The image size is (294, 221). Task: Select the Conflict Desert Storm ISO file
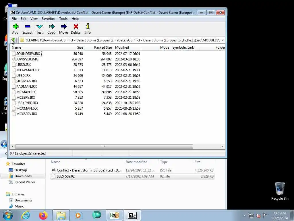[x=132, y=170]
